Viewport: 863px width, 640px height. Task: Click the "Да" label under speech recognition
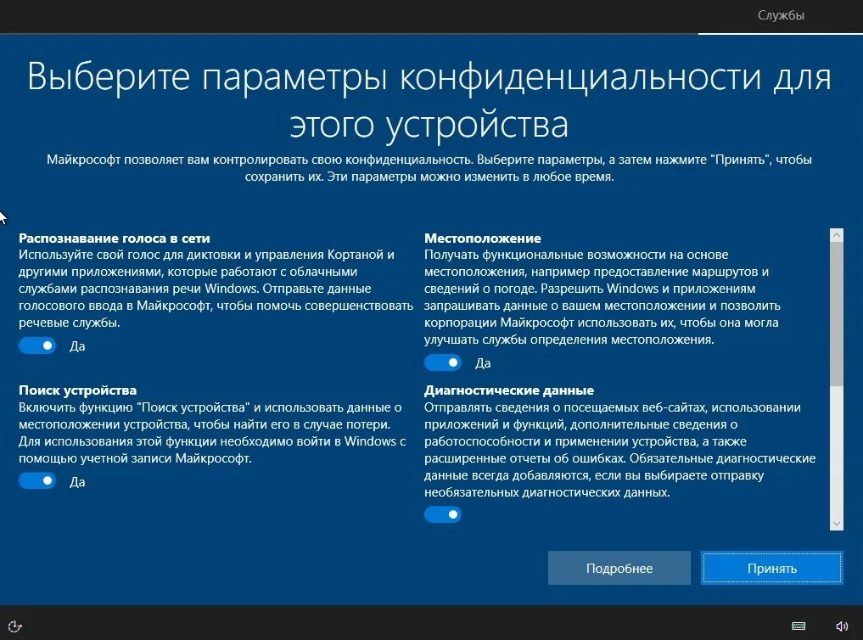pyautogui.click(x=77, y=346)
